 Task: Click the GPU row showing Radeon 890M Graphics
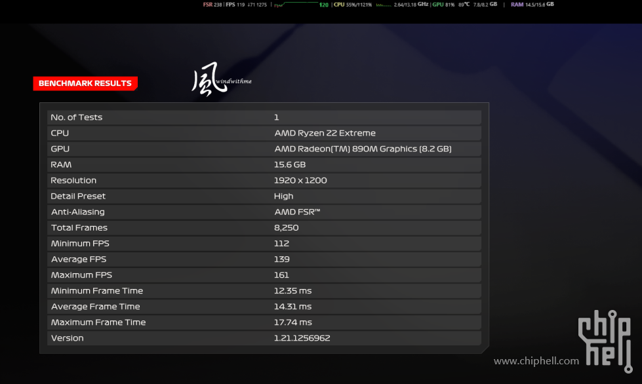[264, 149]
